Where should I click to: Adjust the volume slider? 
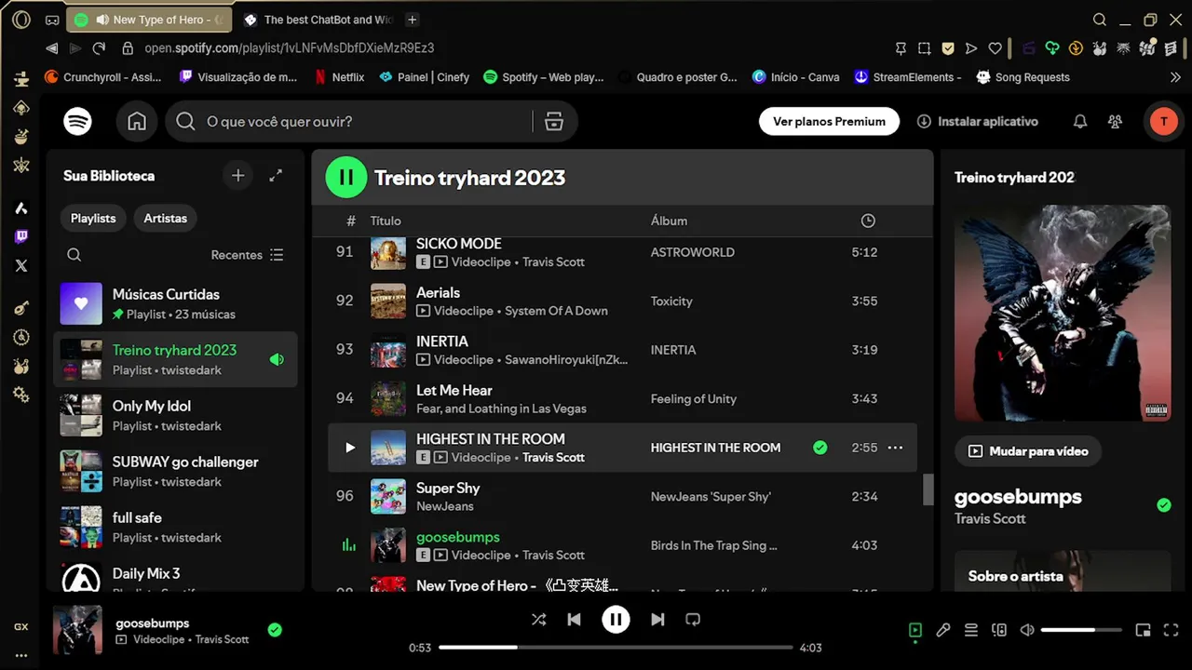click(1081, 630)
